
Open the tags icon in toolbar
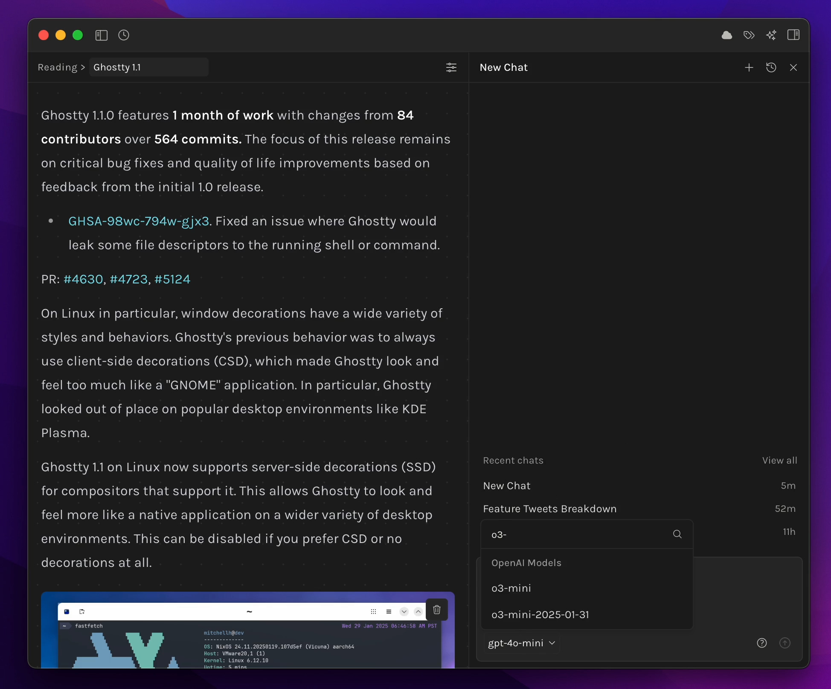(x=749, y=35)
